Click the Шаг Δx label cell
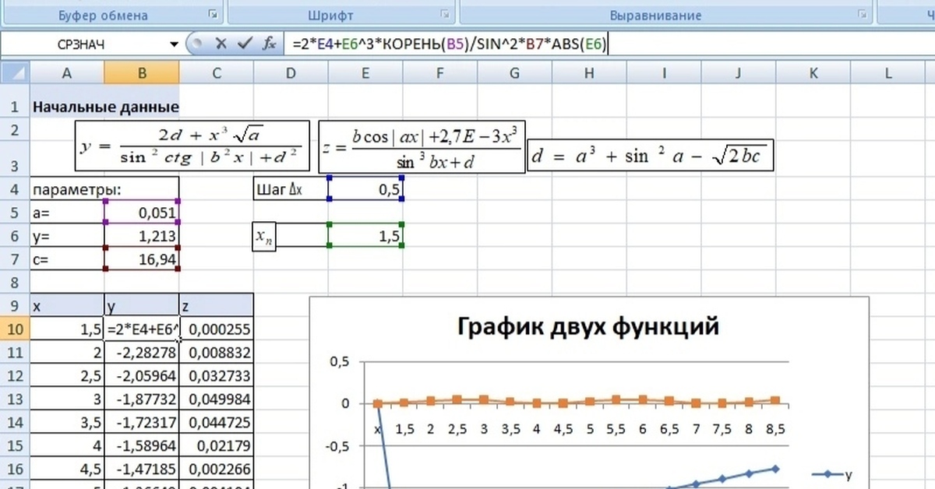Image resolution: width=935 pixels, height=489 pixels. (291, 189)
